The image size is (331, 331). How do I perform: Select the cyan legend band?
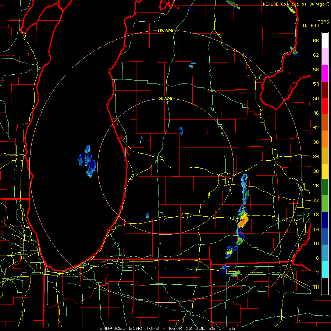(x=325, y=270)
